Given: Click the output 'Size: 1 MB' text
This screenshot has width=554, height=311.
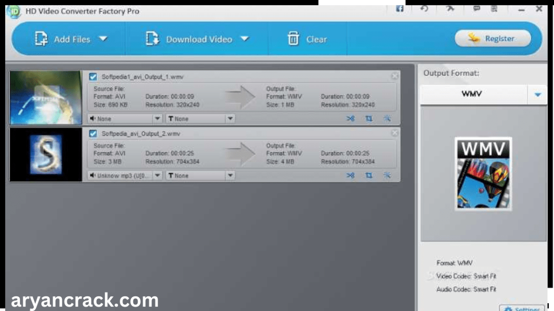Looking at the screenshot, I should [x=280, y=105].
